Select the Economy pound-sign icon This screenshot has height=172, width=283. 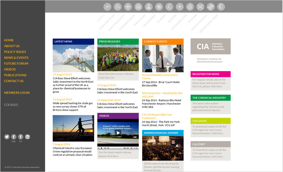click(x=169, y=7)
